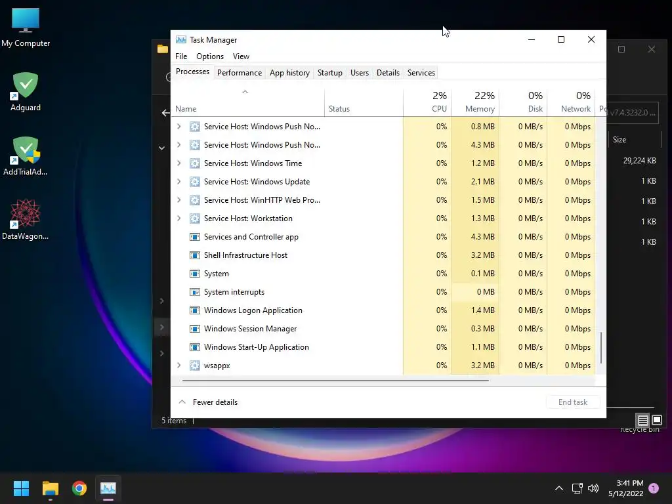Open the AddTrialAd... desktop shortcut
Image resolution: width=672 pixels, height=504 pixels.
tap(26, 156)
